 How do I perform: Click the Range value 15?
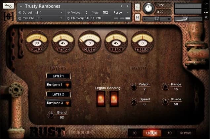pos(176,89)
